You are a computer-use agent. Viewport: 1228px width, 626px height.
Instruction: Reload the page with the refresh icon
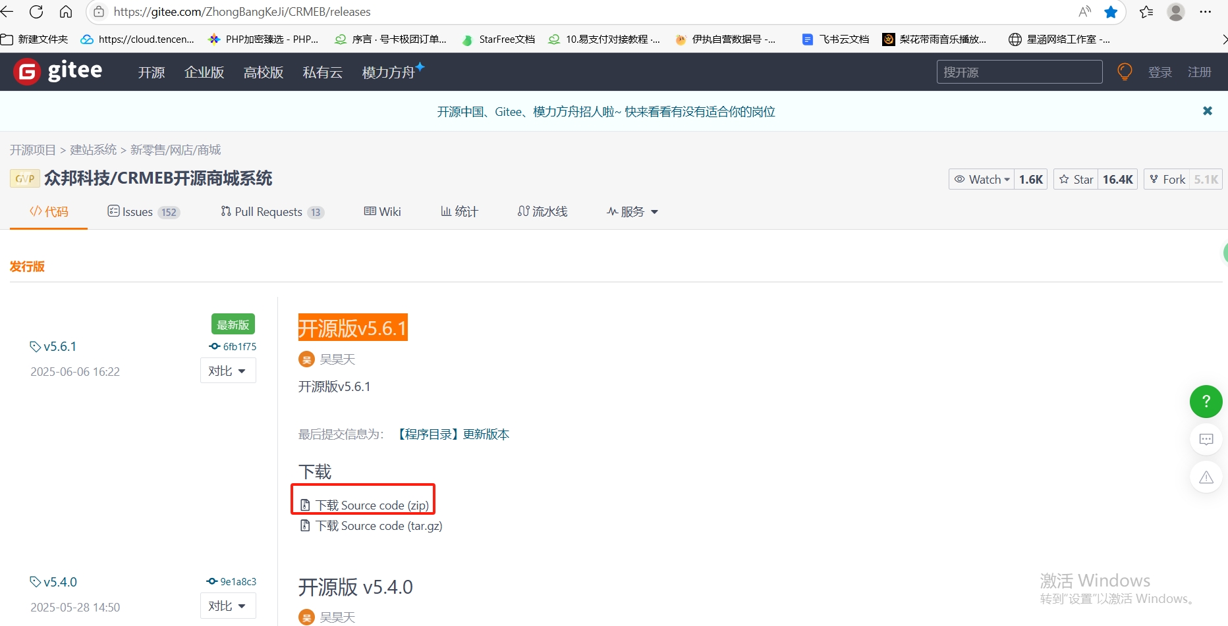click(x=36, y=12)
